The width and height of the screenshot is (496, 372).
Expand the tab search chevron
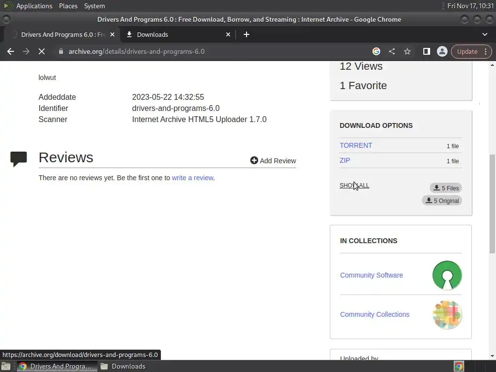point(484,34)
